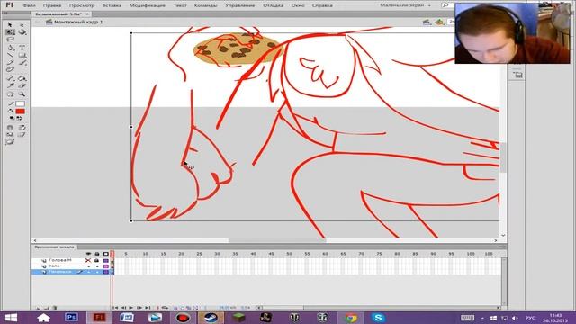This screenshot has height=324, width=576.
Task: Toggle outline view for all layers
Action: pos(106,254)
